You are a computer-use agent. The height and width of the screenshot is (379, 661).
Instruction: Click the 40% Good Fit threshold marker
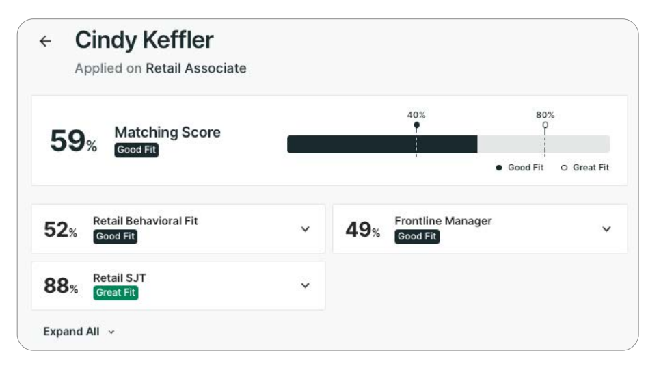416,125
